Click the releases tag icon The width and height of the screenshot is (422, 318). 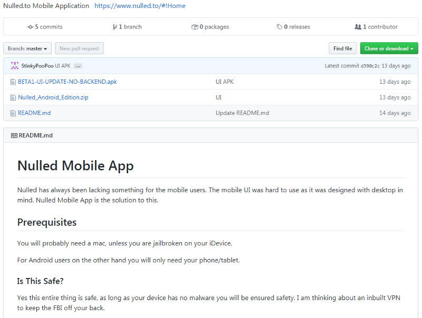(280, 27)
